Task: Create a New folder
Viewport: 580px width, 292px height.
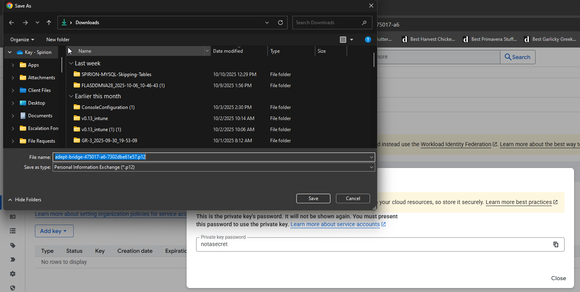Action: pyautogui.click(x=58, y=40)
